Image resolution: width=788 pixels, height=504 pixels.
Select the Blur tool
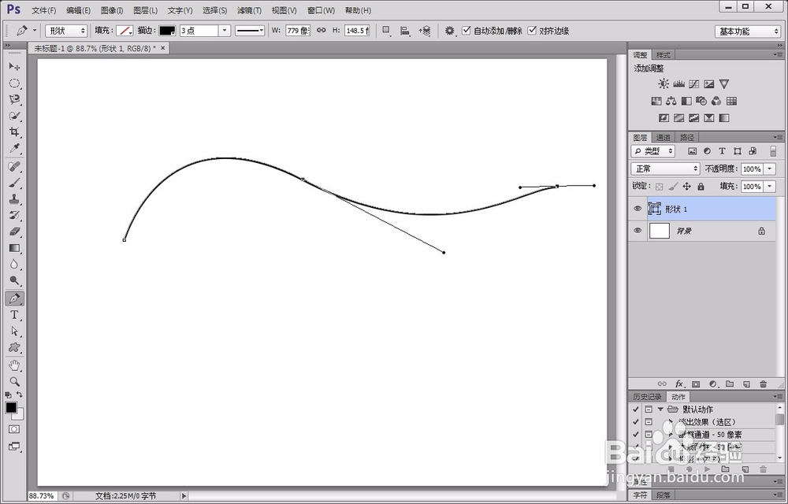click(x=14, y=264)
